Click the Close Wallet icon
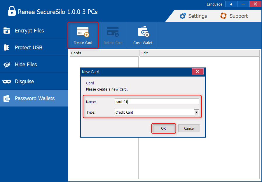This screenshot has width=262, height=182. point(143,32)
